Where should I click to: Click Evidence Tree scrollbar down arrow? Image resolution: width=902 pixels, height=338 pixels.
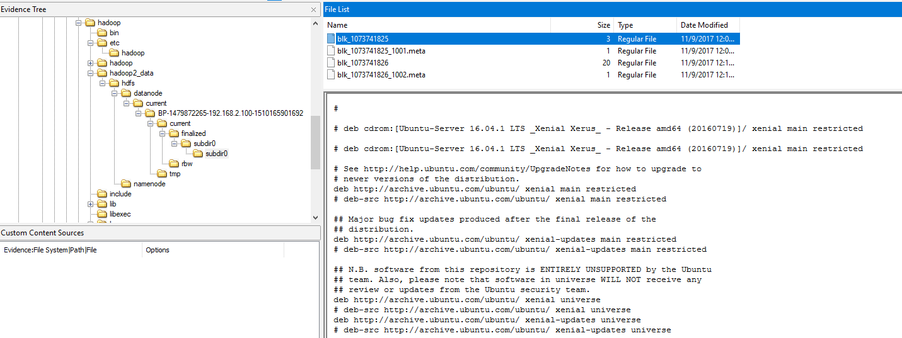click(x=316, y=218)
